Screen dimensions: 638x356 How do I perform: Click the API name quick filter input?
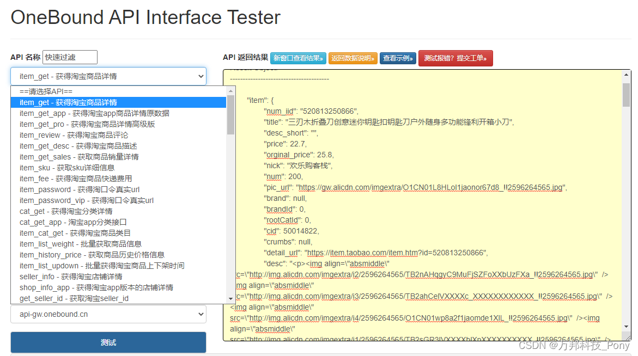(70, 57)
